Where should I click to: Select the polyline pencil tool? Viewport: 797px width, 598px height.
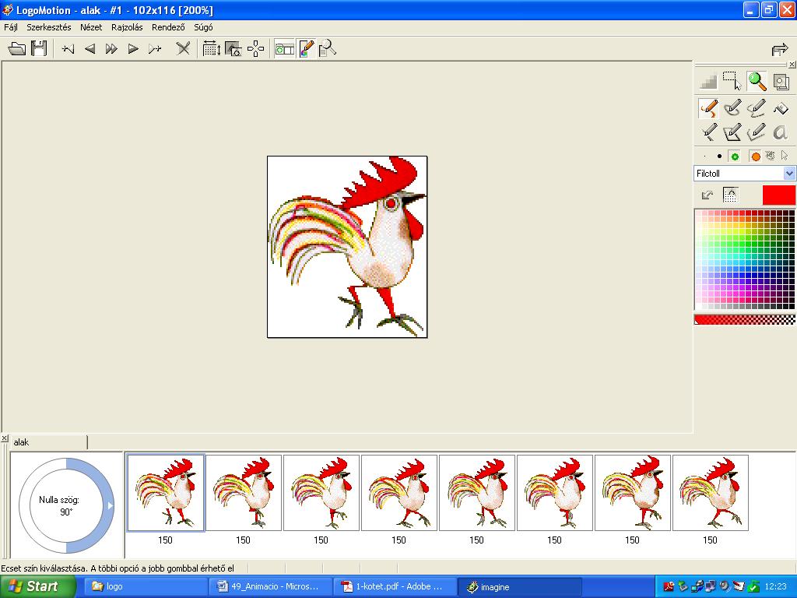[x=757, y=132]
